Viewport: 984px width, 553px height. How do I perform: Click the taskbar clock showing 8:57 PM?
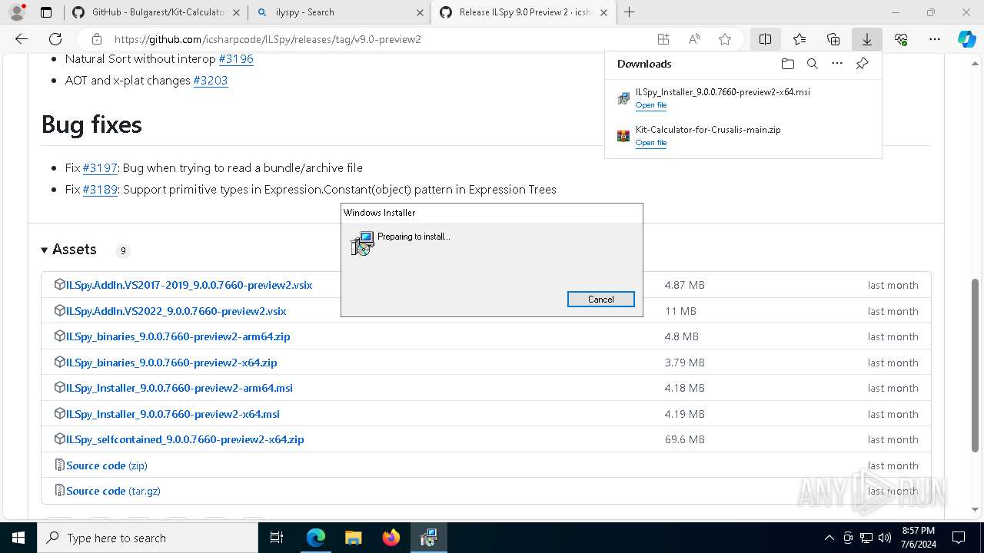[918, 538]
